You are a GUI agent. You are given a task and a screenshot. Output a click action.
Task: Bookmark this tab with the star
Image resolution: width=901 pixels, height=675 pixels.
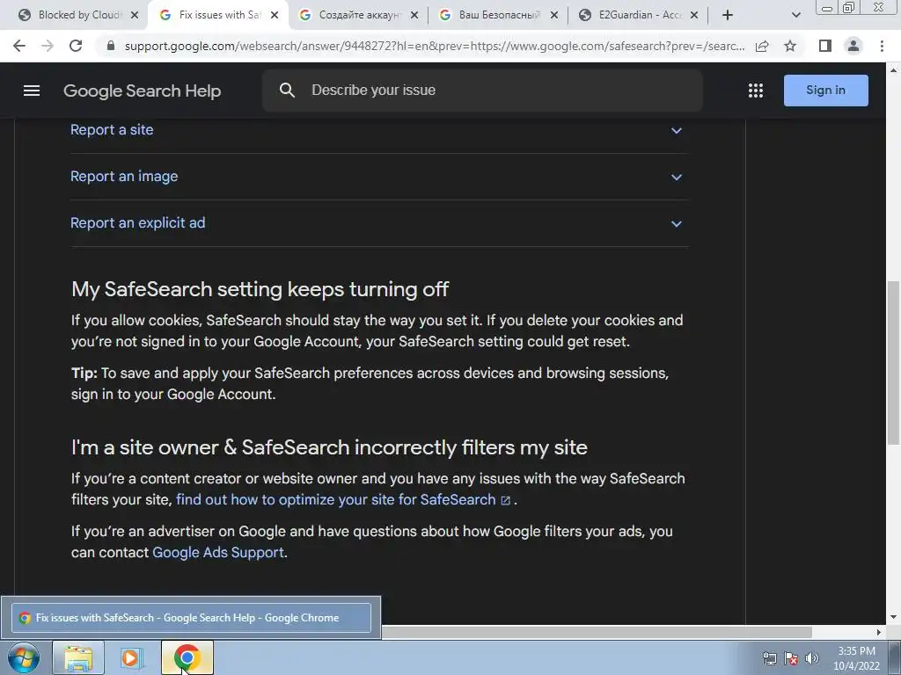tap(790, 46)
